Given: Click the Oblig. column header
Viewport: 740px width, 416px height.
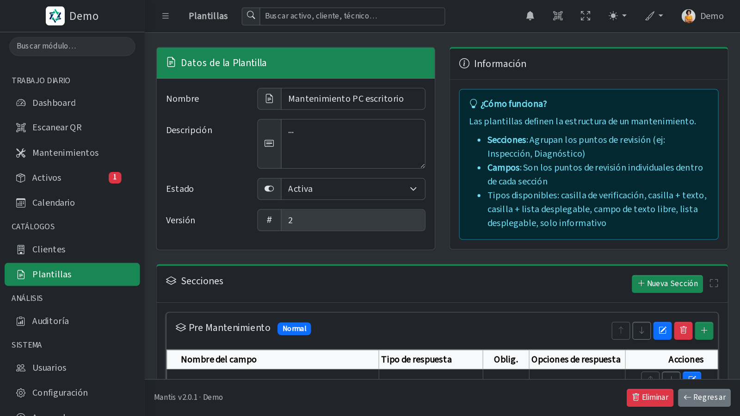Looking at the screenshot, I should (506, 360).
